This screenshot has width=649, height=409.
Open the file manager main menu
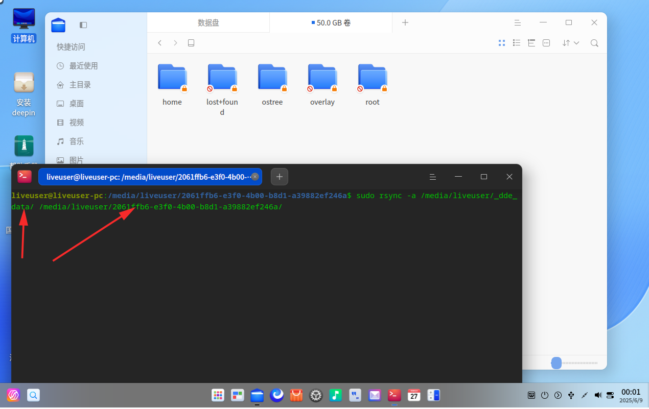coord(518,22)
